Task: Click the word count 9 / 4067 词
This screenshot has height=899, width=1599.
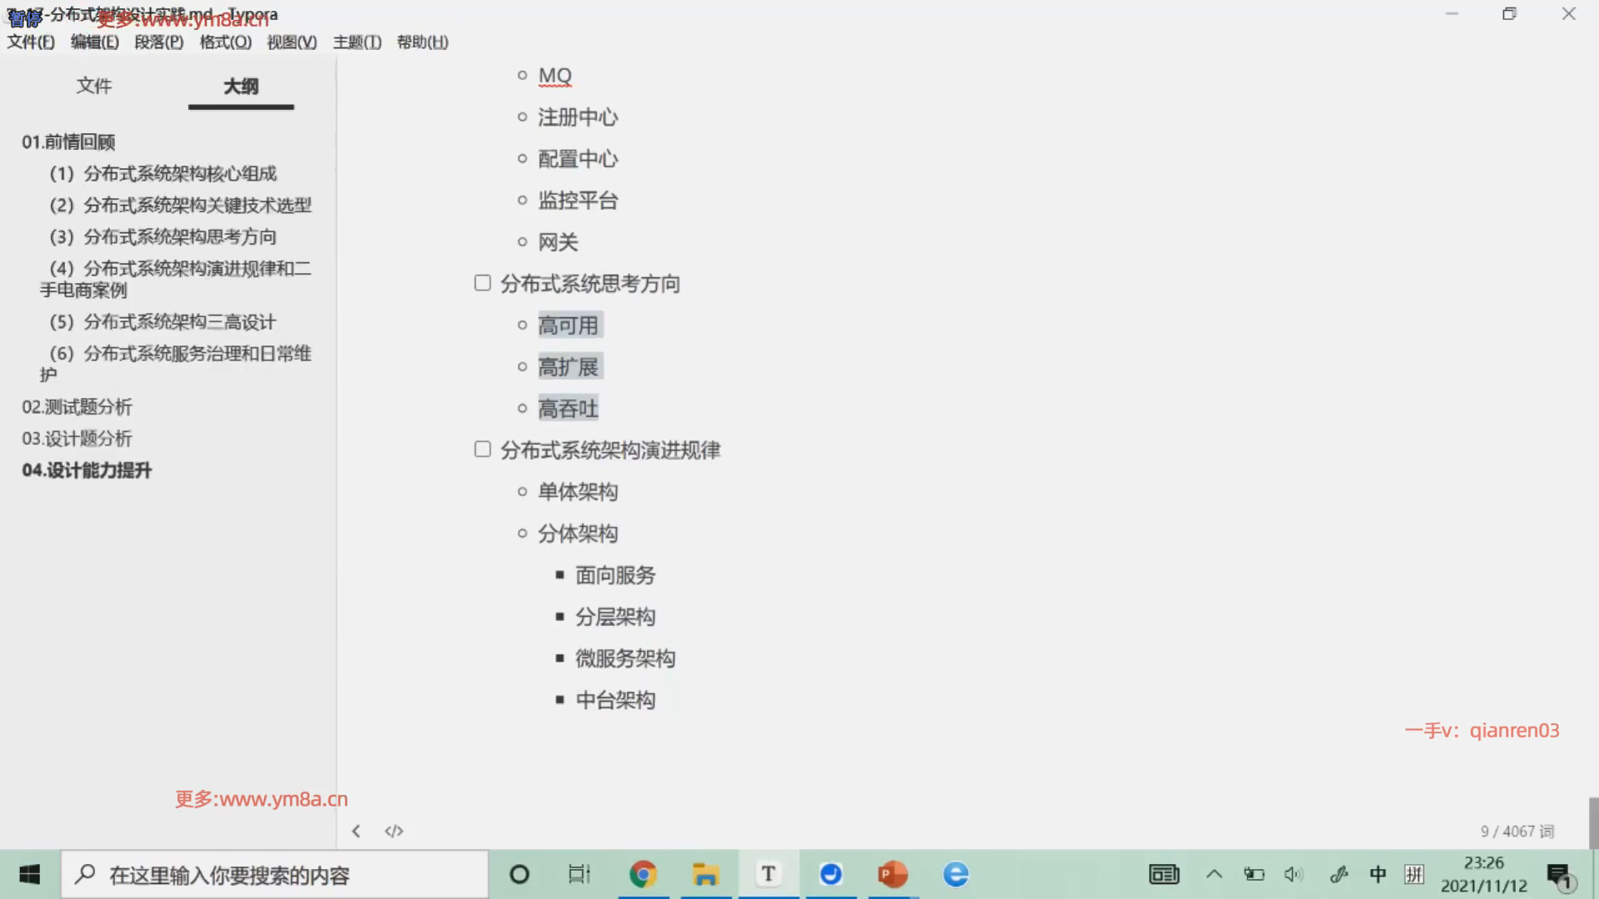Action: coord(1517,831)
